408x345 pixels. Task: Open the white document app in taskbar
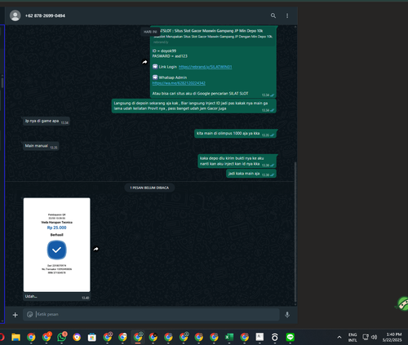[x=259, y=338]
